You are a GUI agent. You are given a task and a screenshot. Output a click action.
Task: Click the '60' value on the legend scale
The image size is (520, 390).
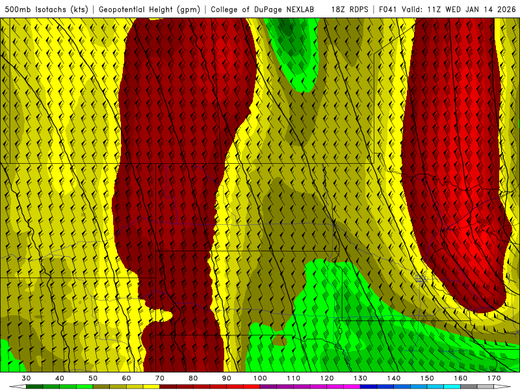pos(126,378)
